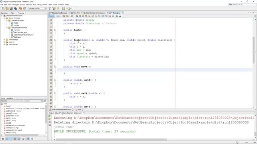
Task: Click the editor vertical scrollbar thumb
Action: (x=253, y=50)
